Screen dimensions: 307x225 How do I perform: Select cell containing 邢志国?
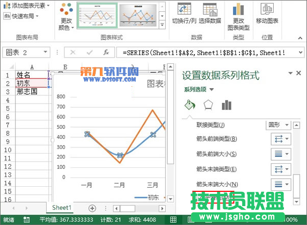[x=32, y=92]
